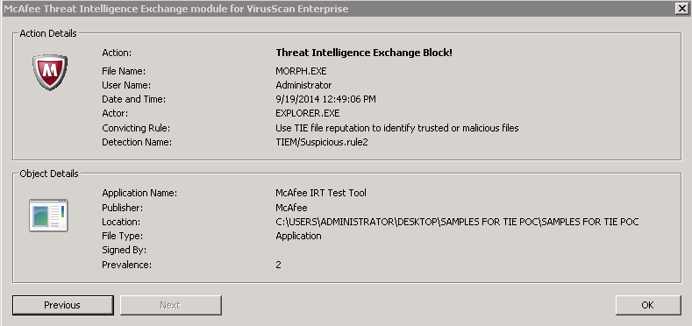
Task: Click the dialog title bar text
Action: click(x=175, y=9)
